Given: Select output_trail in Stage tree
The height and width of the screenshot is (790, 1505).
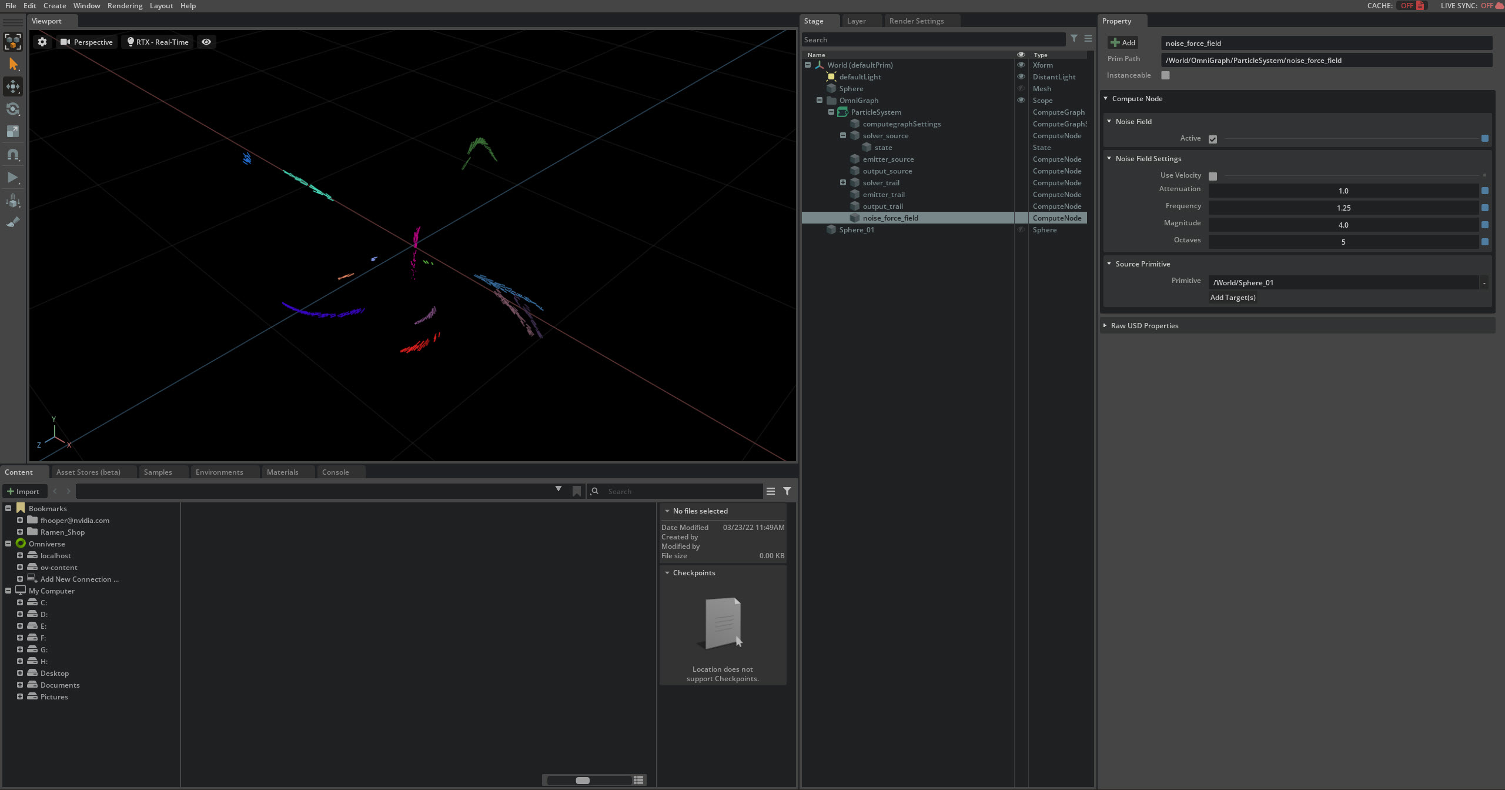Looking at the screenshot, I should point(882,206).
